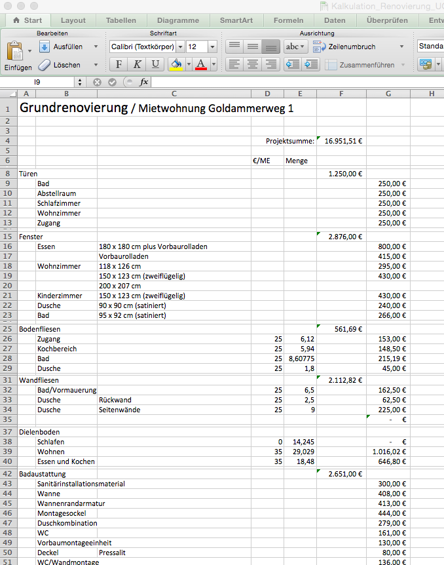Select the Projektsumme cell 16.951,51 €
The height and width of the screenshot is (565, 444).
tap(341, 141)
